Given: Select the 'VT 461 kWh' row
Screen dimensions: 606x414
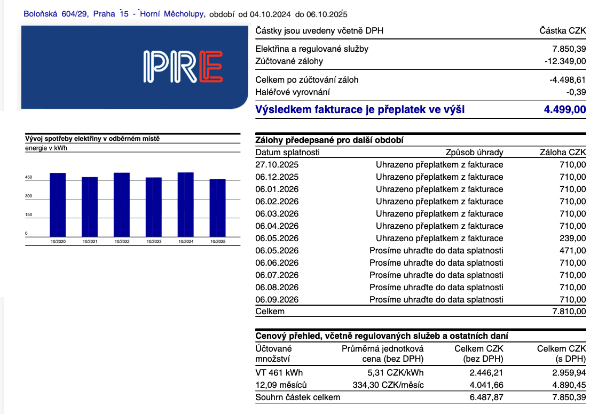Looking at the screenshot, I should pyautogui.click(x=279, y=373).
